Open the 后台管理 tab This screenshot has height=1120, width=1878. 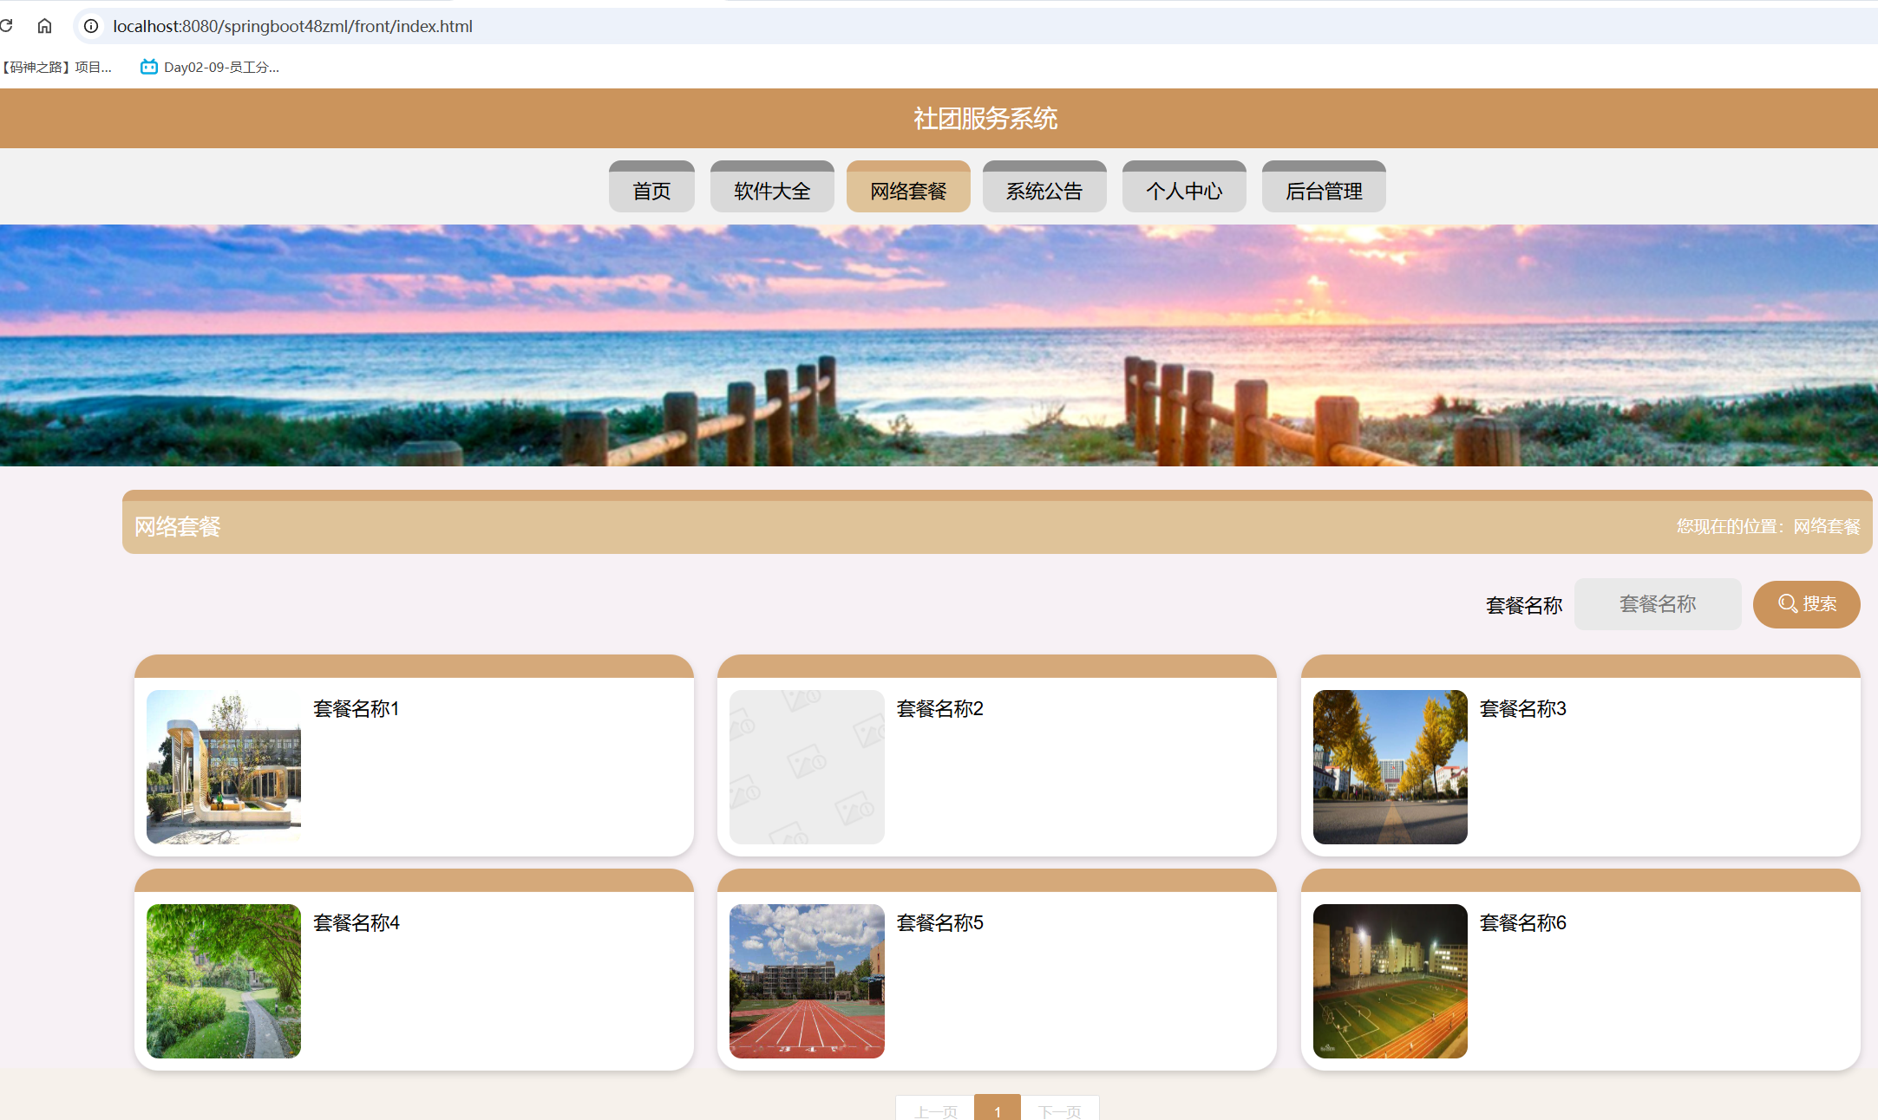pyautogui.click(x=1323, y=190)
